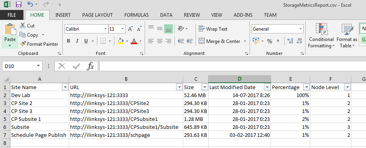Image resolution: width=366 pixels, height=148 pixels.
Task: Click the Undo arrow icon
Action: (30, 4)
